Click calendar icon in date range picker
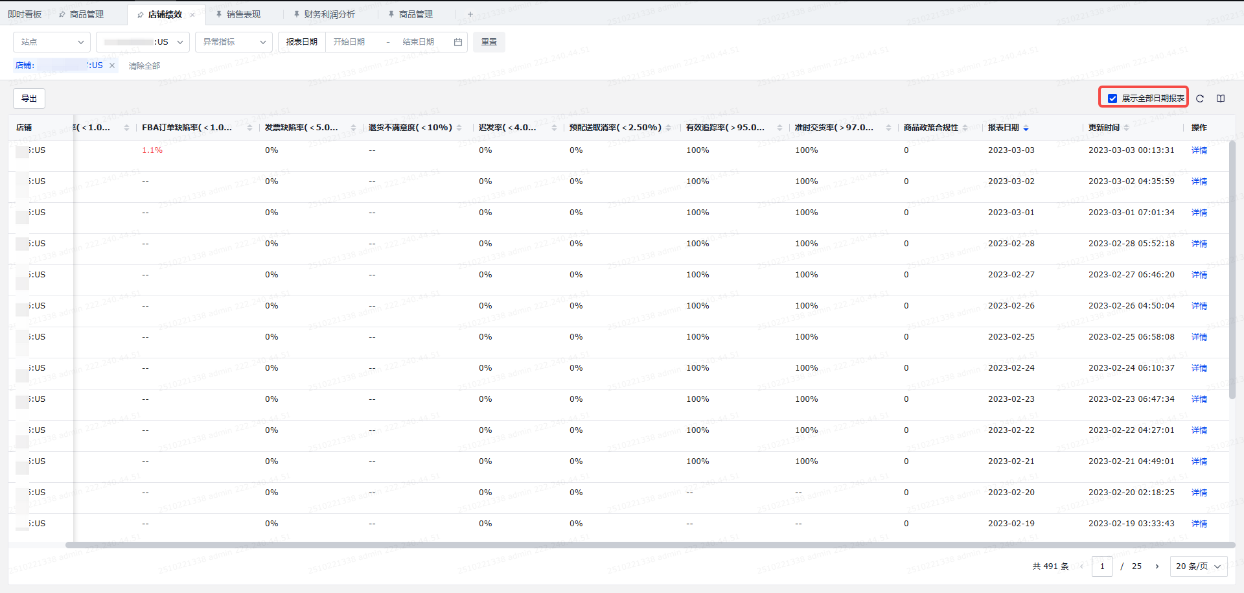Image resolution: width=1244 pixels, height=593 pixels. click(458, 42)
